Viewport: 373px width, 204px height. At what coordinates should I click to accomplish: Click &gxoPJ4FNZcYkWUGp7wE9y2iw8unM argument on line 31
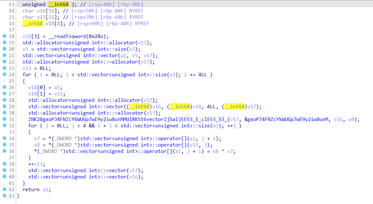[286, 119]
